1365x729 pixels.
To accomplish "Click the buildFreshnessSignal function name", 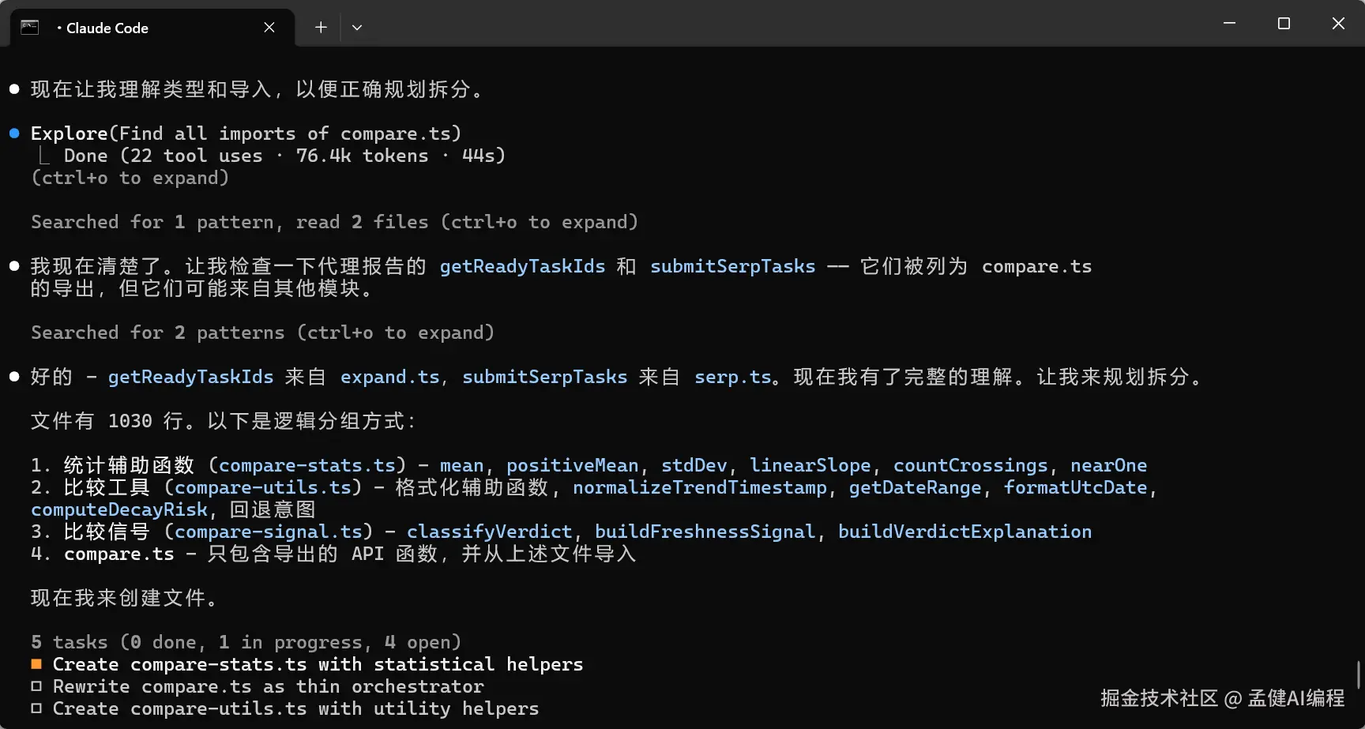I will click(705, 532).
